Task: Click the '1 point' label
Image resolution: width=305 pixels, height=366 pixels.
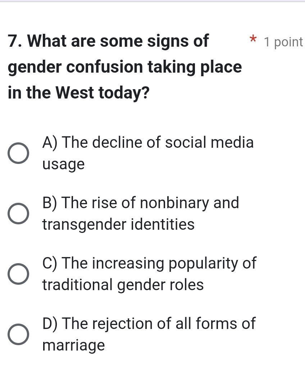Action: [283, 42]
